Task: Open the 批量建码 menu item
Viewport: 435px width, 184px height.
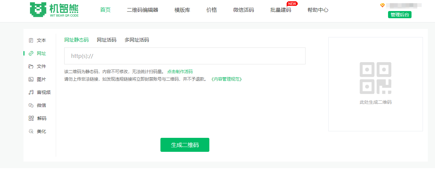Action: [280, 10]
